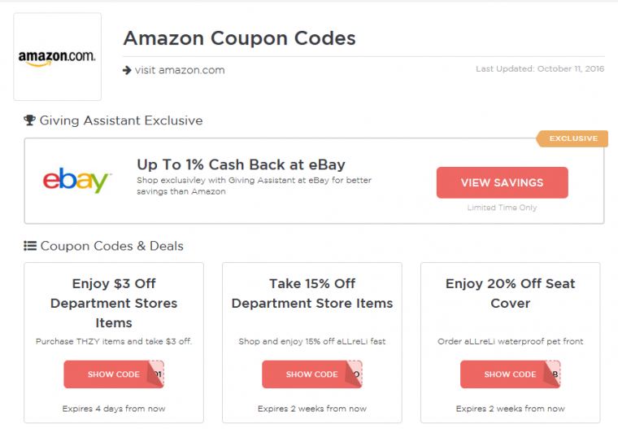Show code for 15% off aLLreLi deal
618x429 pixels.
coord(311,374)
